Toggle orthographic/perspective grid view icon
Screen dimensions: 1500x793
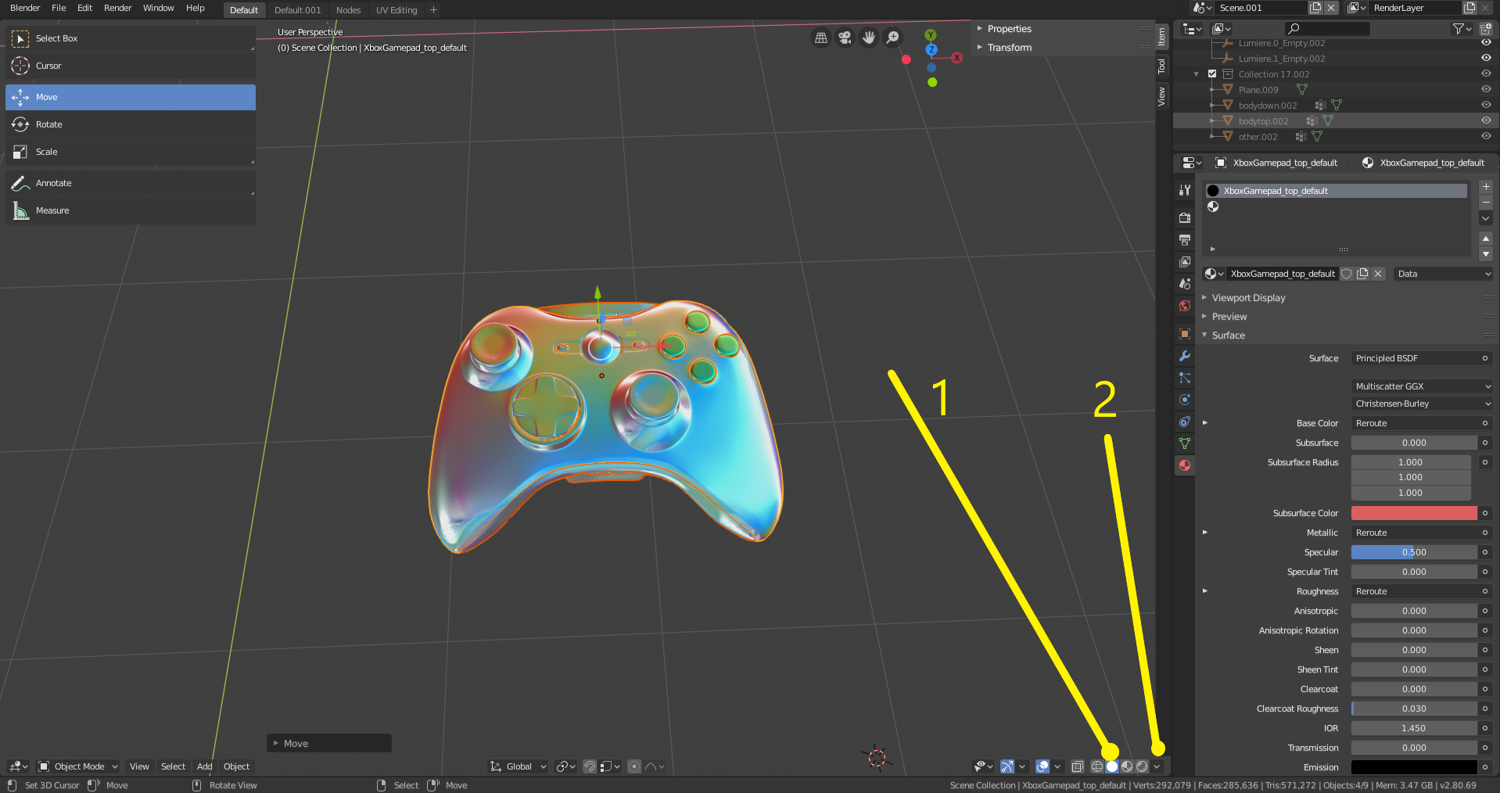821,38
